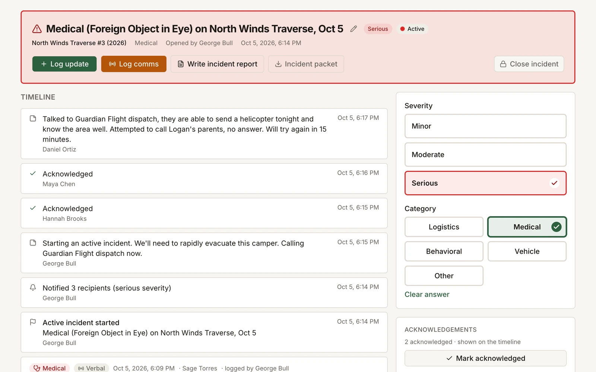Choose Vehicle category
The width and height of the screenshot is (596, 372).
click(x=527, y=251)
